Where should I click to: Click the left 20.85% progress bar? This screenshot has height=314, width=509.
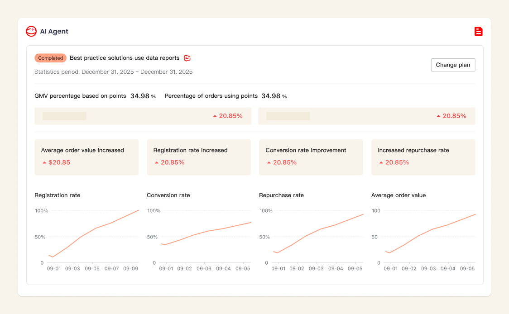142,116
